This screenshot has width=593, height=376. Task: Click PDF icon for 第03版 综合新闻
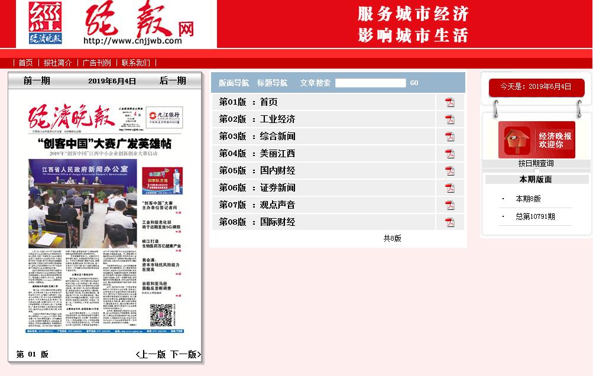(450, 137)
